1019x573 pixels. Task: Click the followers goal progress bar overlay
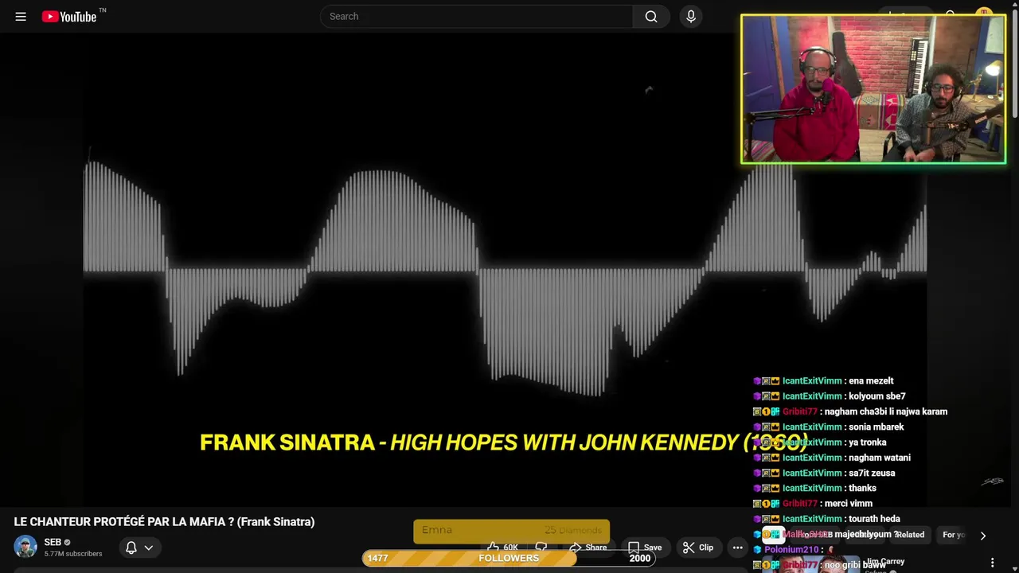coord(509,558)
